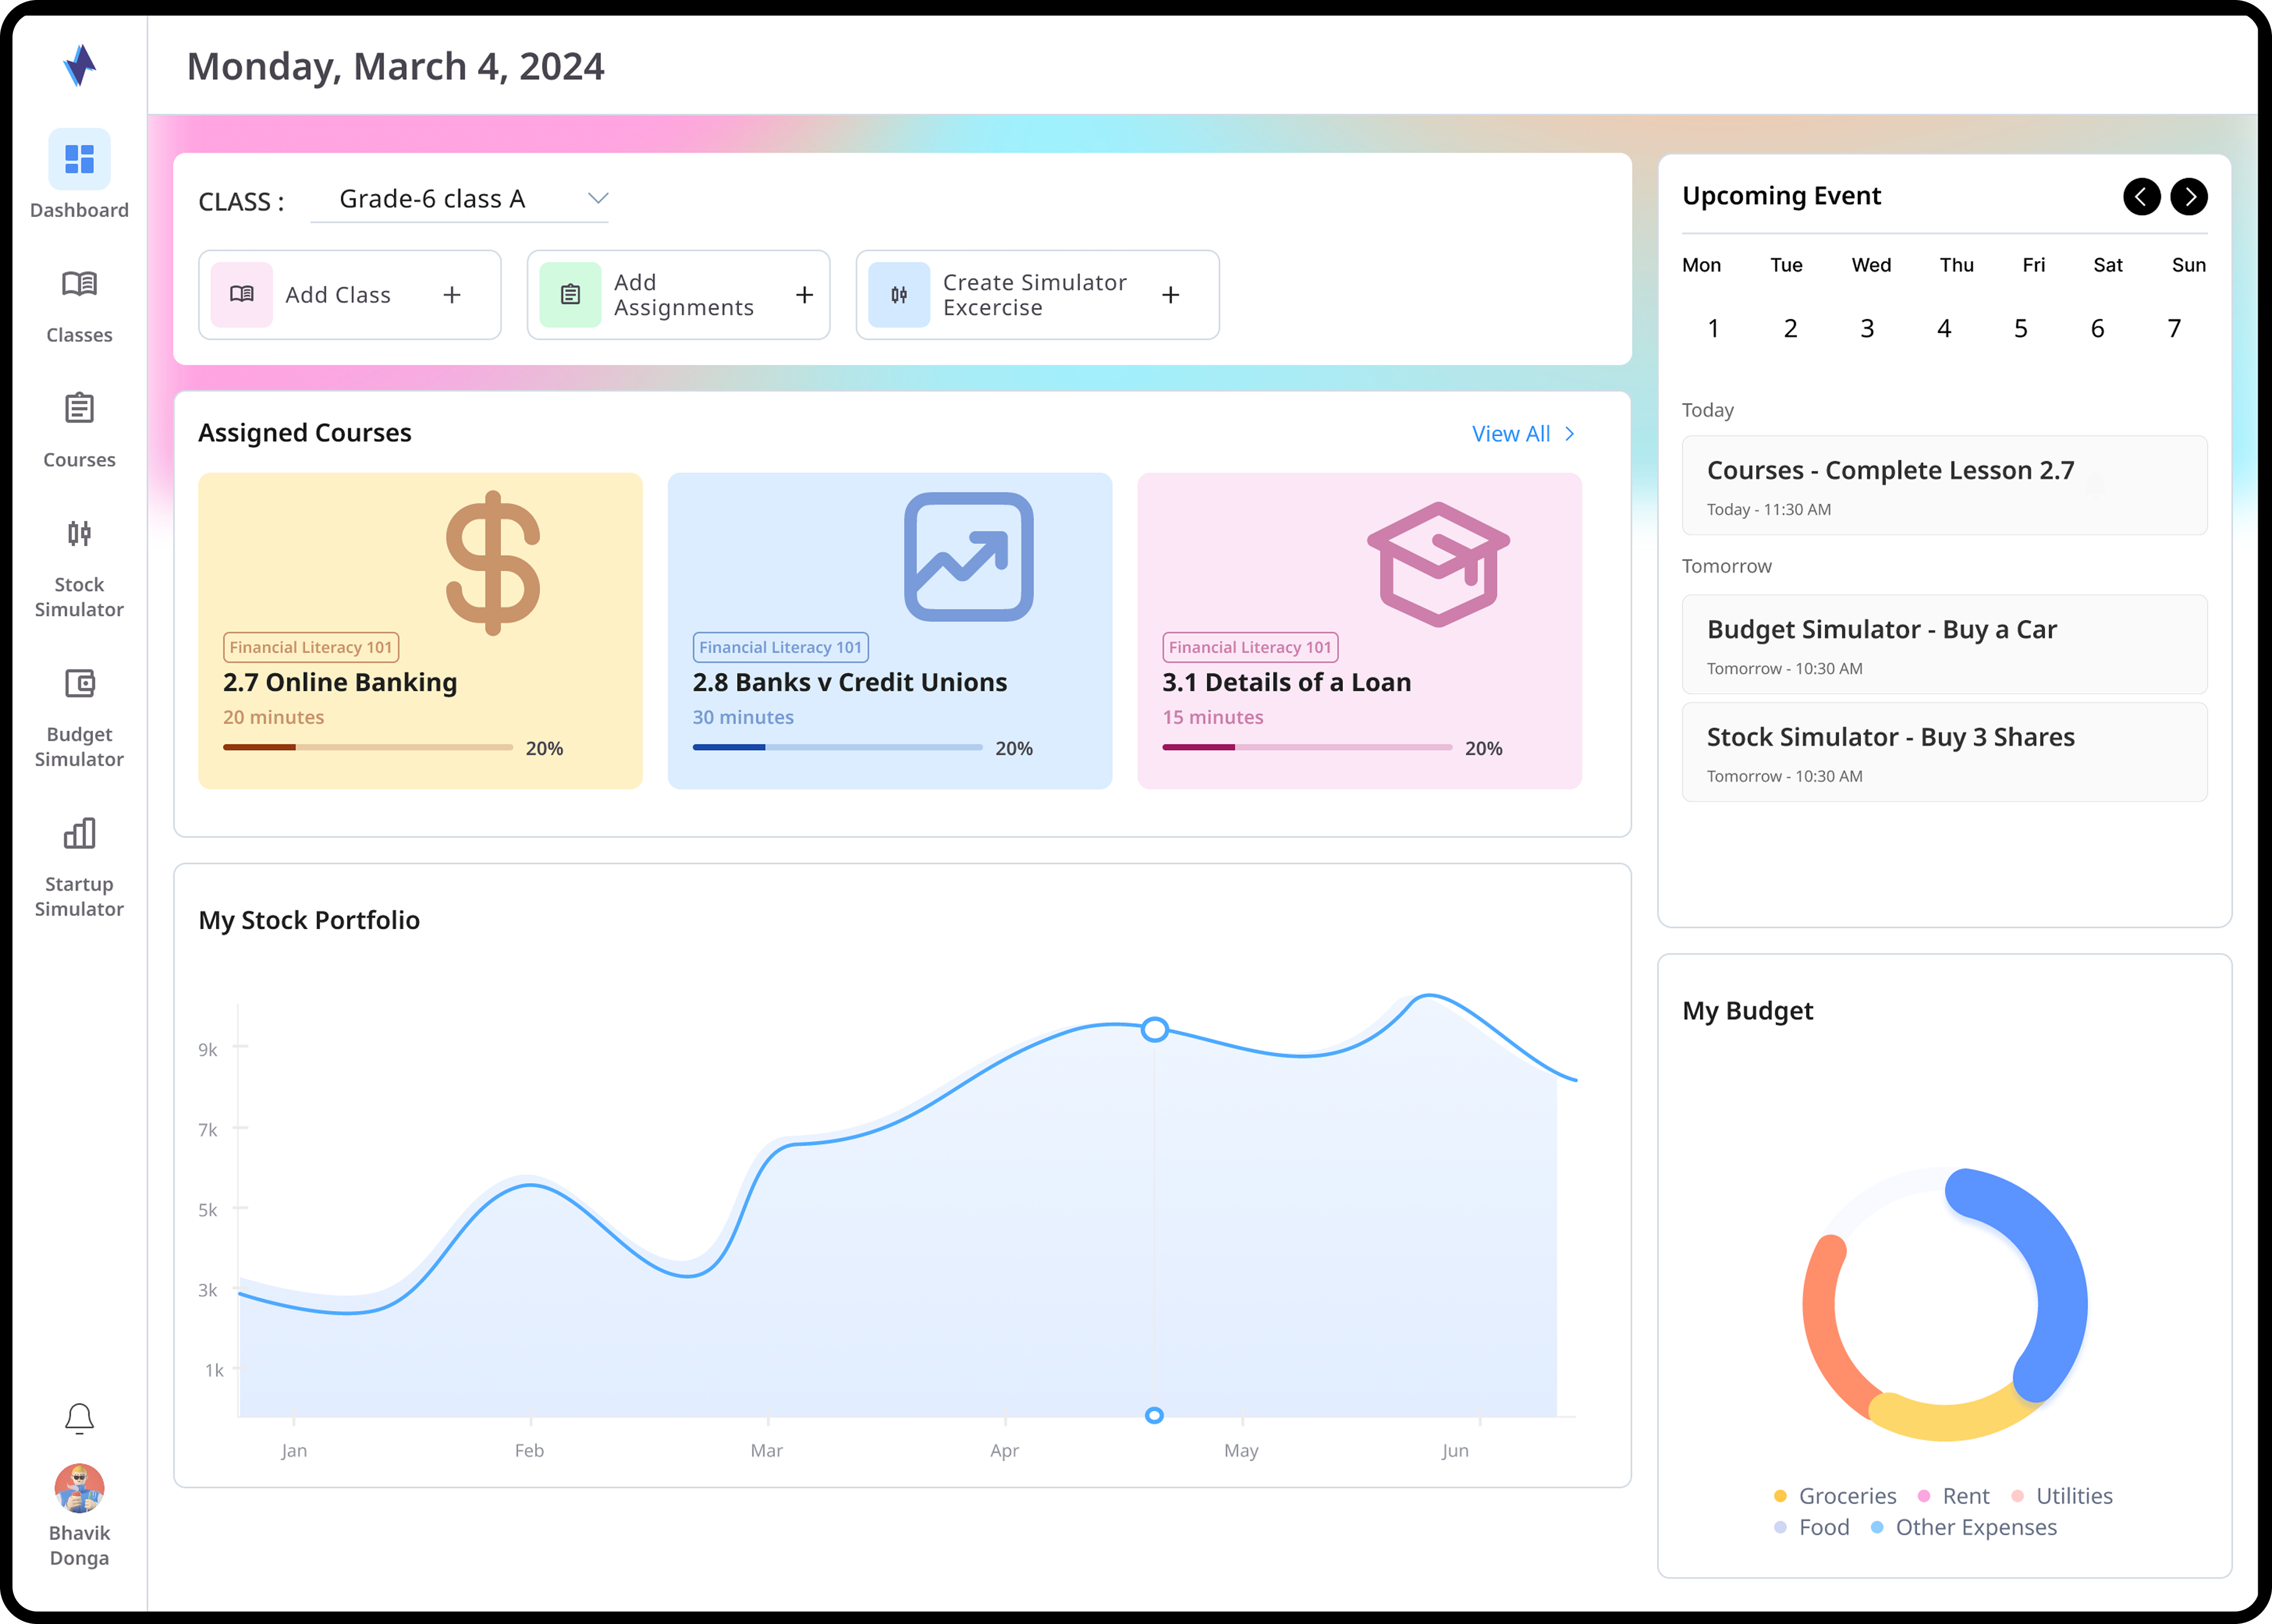2272x1624 pixels.
Task: Click the notification bell icon
Action: point(79,1418)
